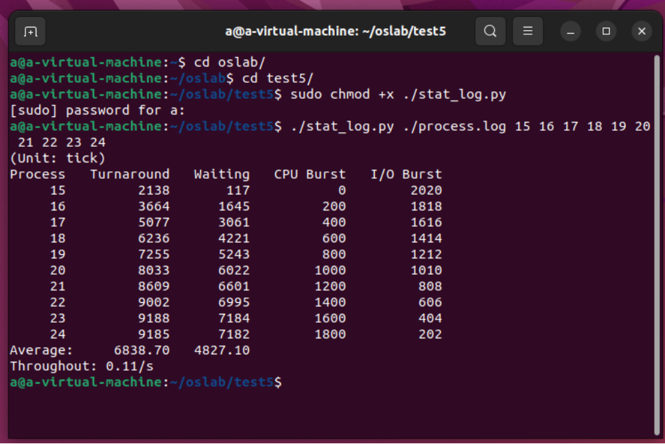Viewport: 665px width, 444px height.
Task: Click the window title a@a-virtual-machine: ~/oslab/test5
Action: point(336,32)
